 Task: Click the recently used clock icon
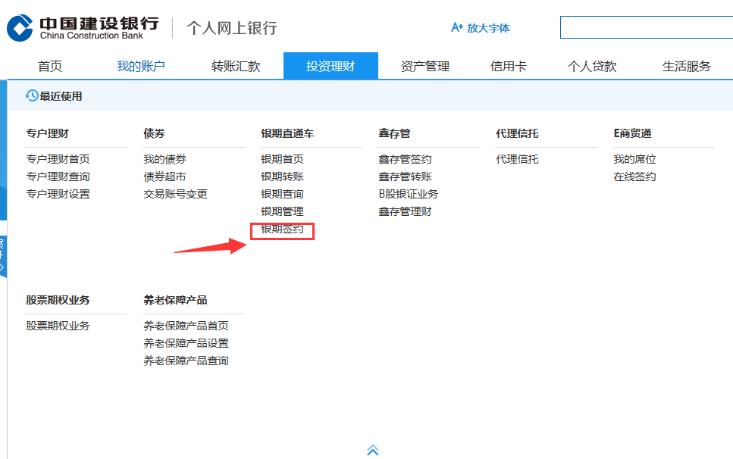(x=32, y=96)
